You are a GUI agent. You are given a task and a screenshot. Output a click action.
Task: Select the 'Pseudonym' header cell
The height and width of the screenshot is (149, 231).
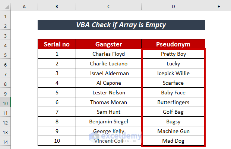(x=173, y=44)
